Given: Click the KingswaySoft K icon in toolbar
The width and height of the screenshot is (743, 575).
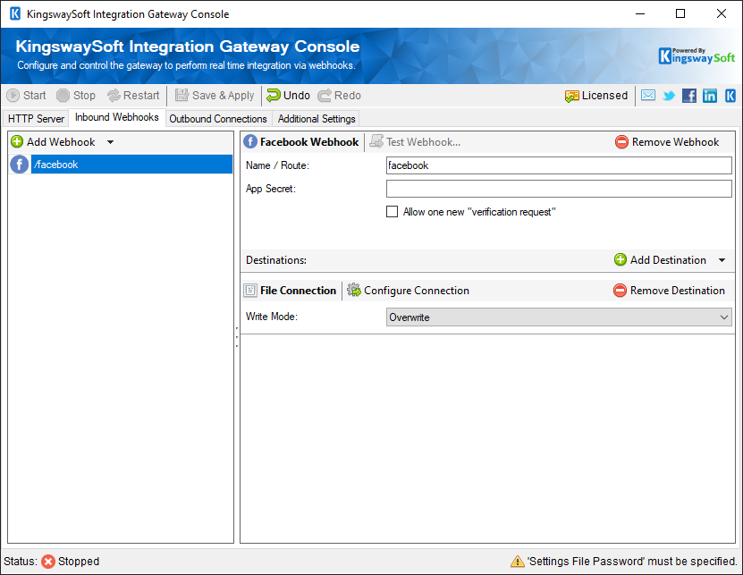Looking at the screenshot, I should [730, 96].
